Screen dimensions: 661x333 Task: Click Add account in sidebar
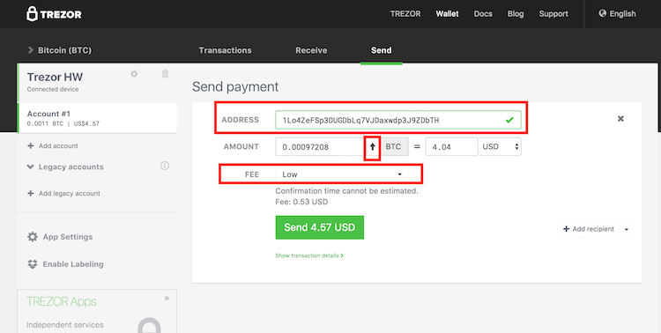[x=53, y=146]
